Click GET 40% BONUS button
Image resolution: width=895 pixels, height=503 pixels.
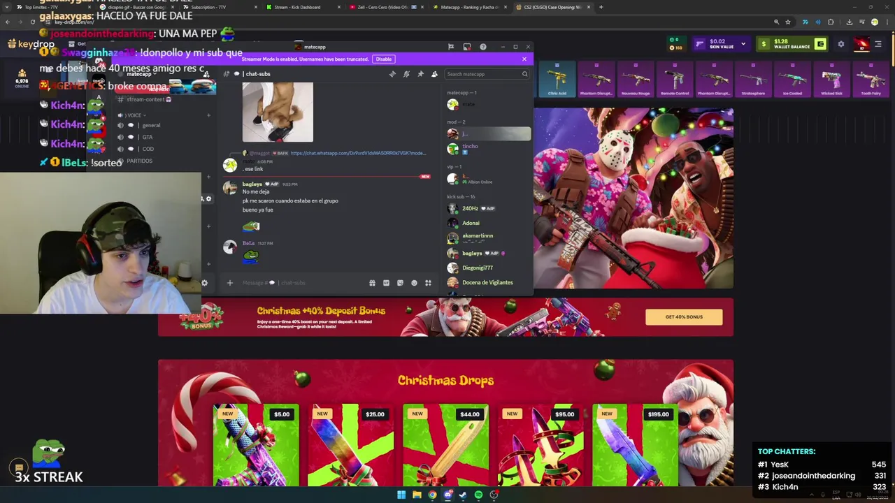pos(684,317)
